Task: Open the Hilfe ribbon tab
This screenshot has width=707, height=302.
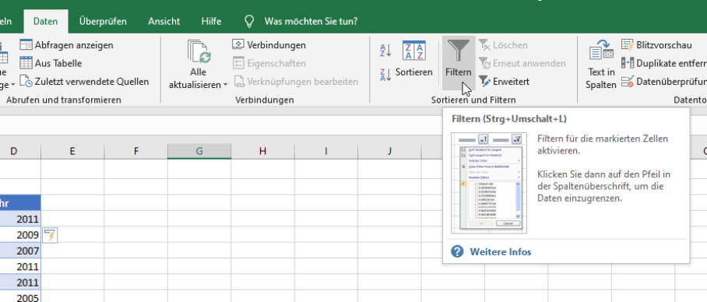Action: coord(211,21)
